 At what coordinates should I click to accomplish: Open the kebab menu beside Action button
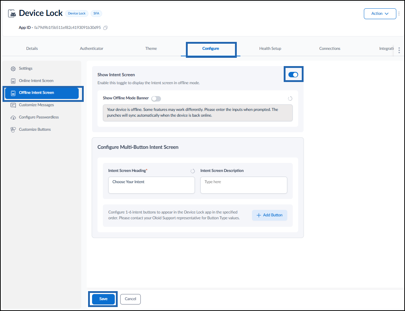[399, 13]
